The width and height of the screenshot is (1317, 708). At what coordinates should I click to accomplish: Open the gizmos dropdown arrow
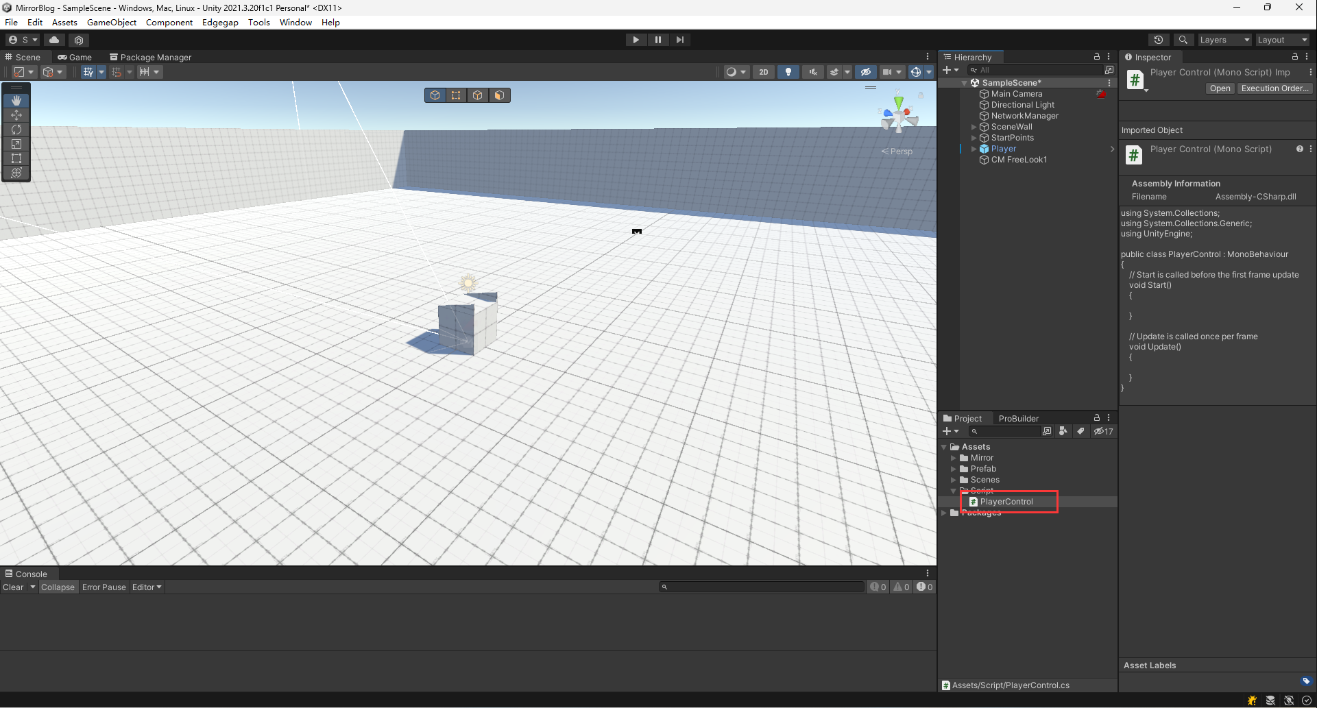[929, 72]
